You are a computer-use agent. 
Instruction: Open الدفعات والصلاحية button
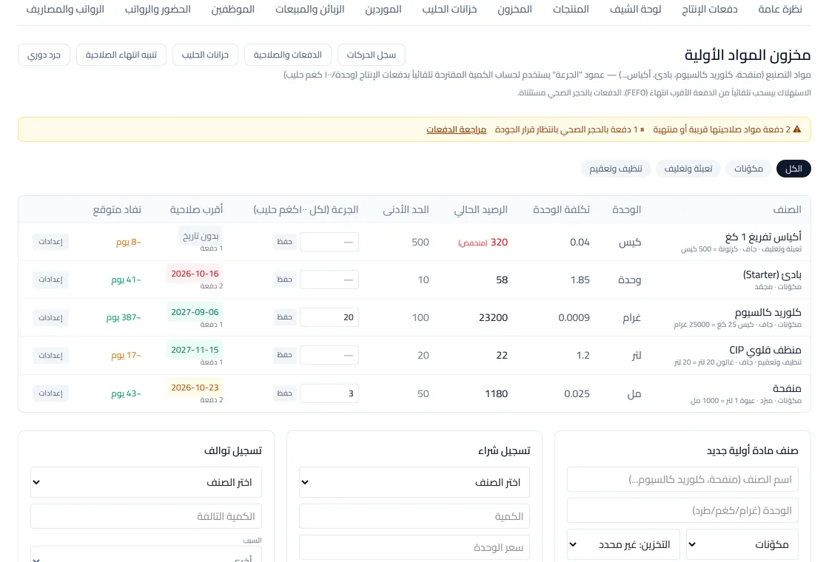click(x=288, y=55)
